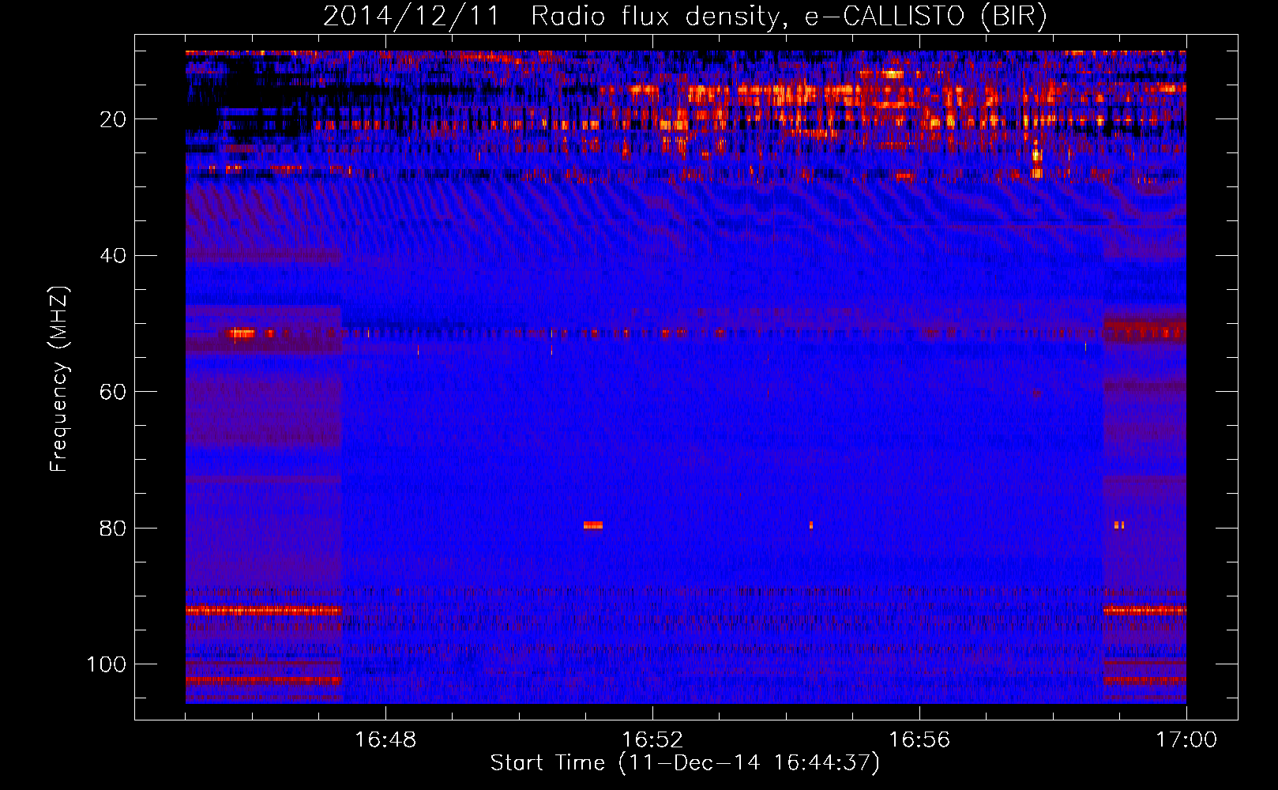Click the "Start Time (11-Dec-14 16:44:37)" x-axis label
Screen dimensions: 1278x790
pos(685,763)
